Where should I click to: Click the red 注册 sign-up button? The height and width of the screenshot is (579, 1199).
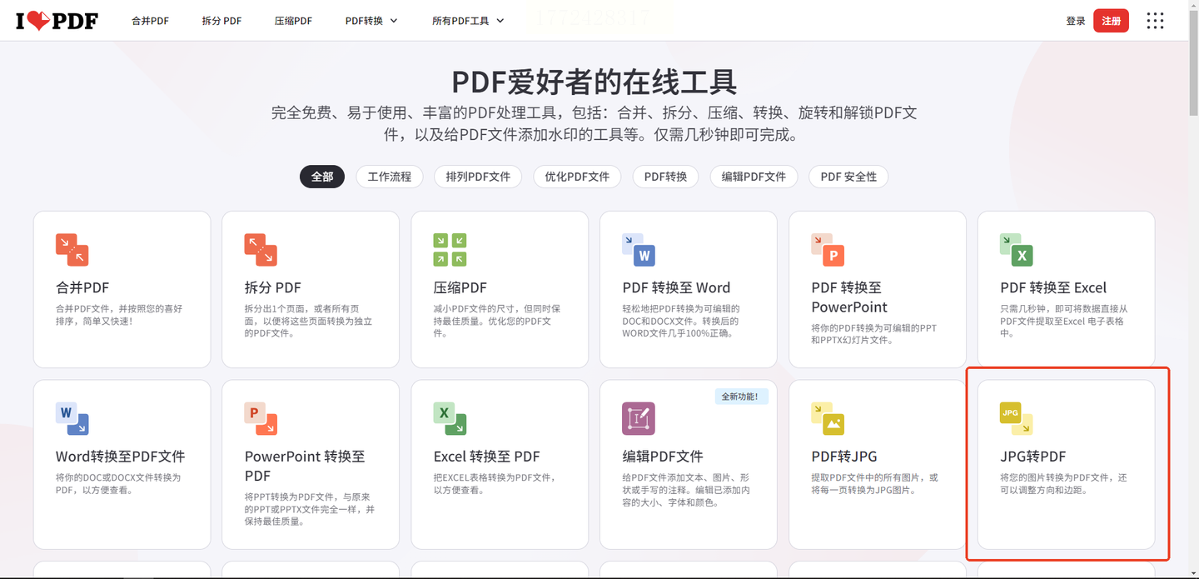pos(1112,21)
